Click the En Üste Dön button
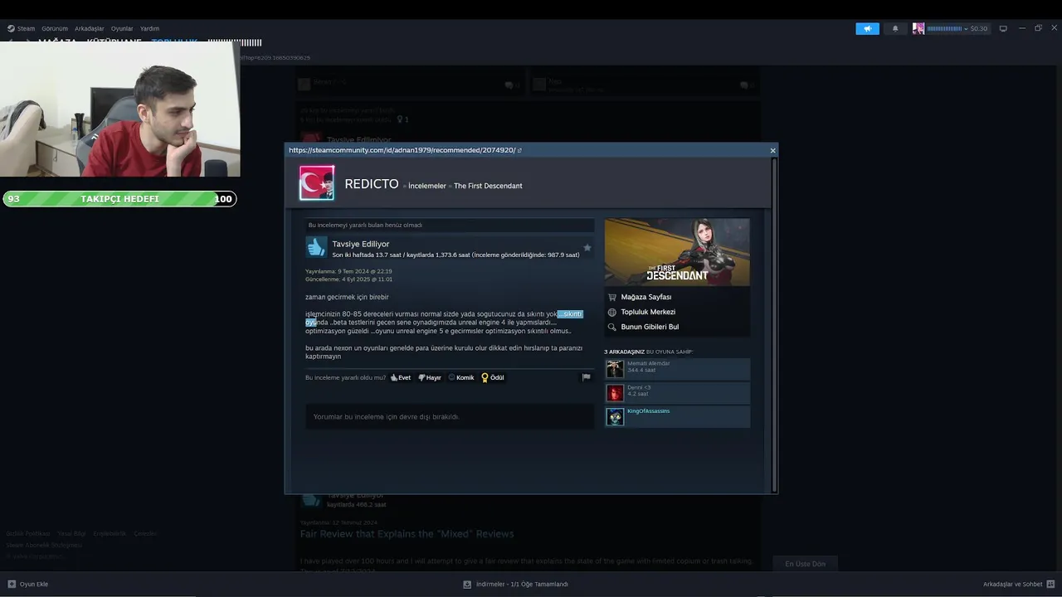 tap(806, 564)
